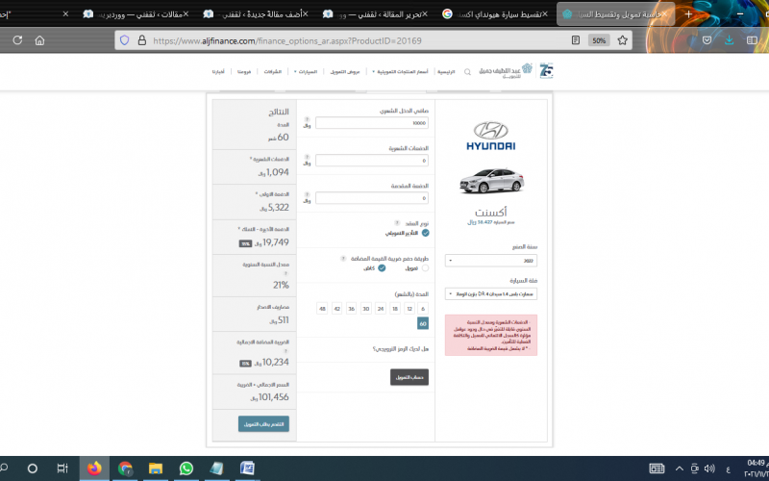This screenshot has width=769, height=481.
Task: Switch to Firefox in the taskbar
Action: pos(94,468)
